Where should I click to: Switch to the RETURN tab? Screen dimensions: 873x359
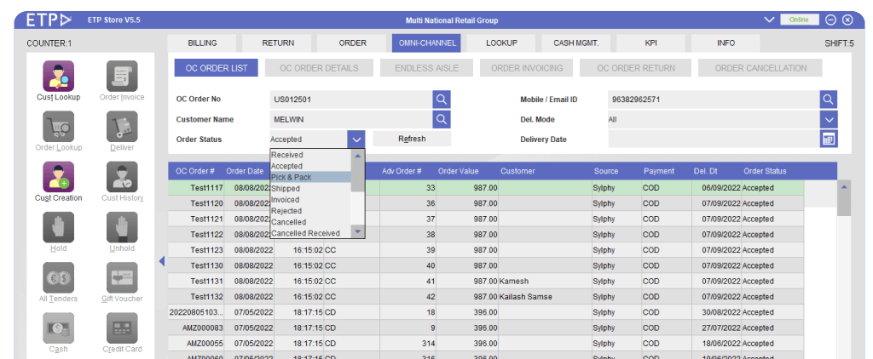click(x=278, y=43)
